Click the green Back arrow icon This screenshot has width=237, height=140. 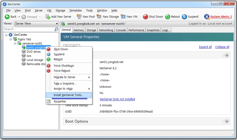tap(7, 17)
